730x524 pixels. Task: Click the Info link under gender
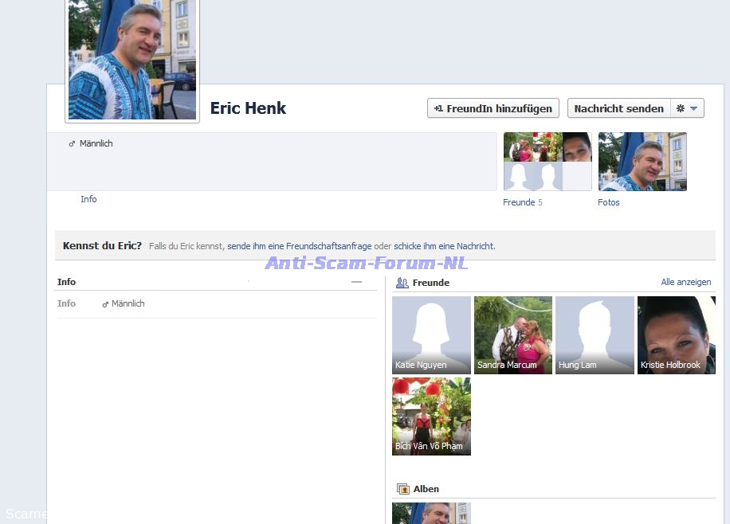88,199
